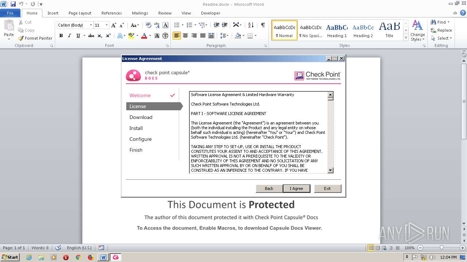467x262 pixels.
Task: Click the macro recording status icon
Action: [101, 248]
